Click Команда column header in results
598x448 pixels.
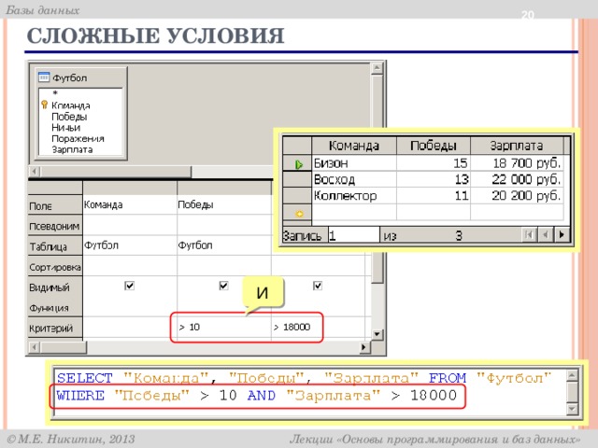354,146
